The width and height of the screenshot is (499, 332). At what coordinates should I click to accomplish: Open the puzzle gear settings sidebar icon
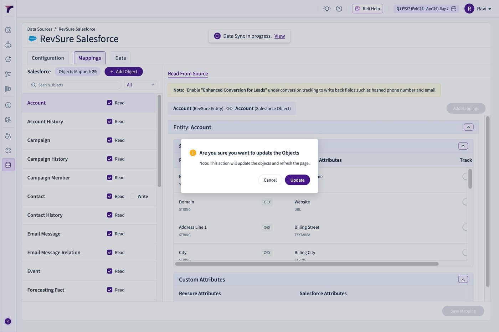click(8, 150)
